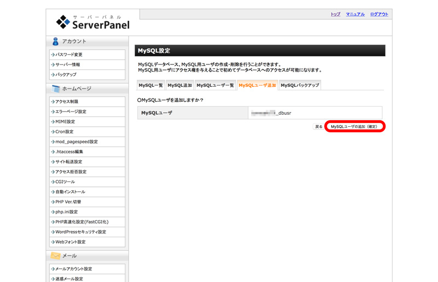
Task: Click the アカウント section header text
Action: [x=74, y=42]
